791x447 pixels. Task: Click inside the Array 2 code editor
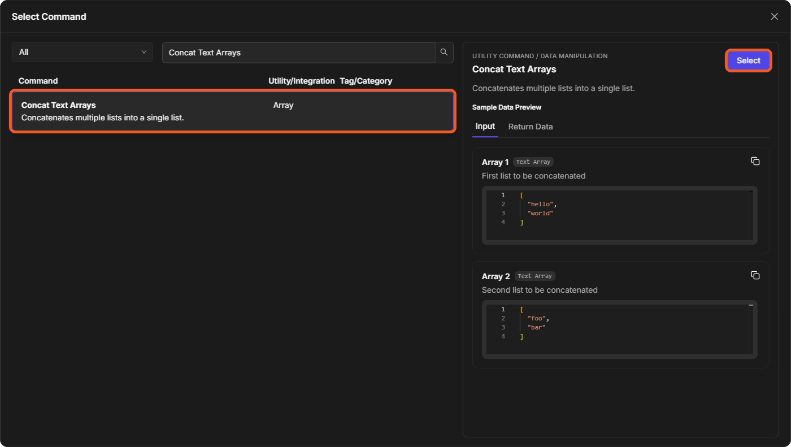click(x=620, y=329)
